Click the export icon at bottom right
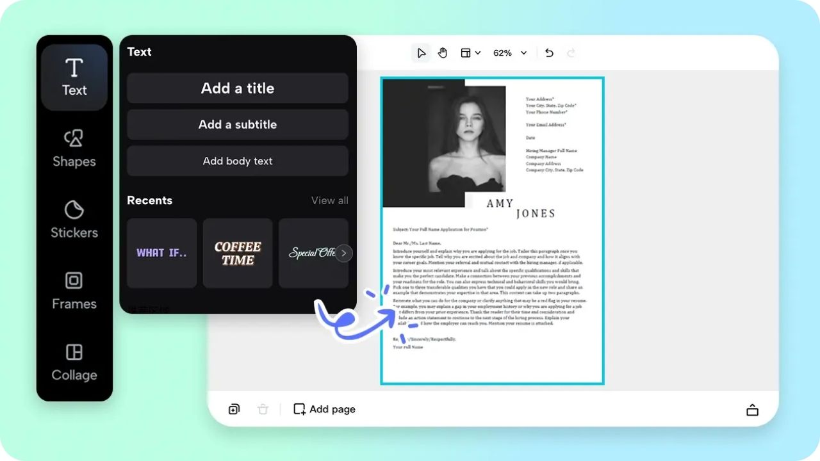Screen dimensions: 820x461 [752, 408]
